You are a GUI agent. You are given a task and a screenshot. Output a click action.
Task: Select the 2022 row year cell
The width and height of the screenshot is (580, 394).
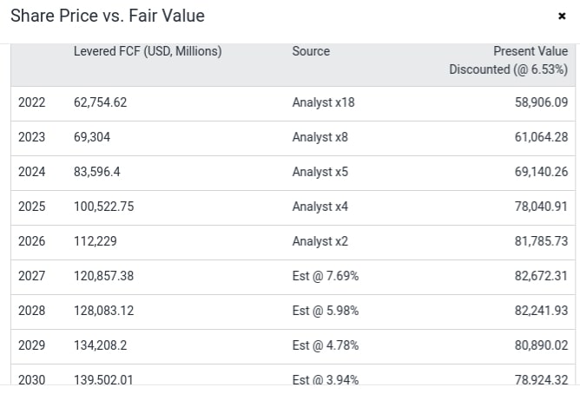[31, 102]
